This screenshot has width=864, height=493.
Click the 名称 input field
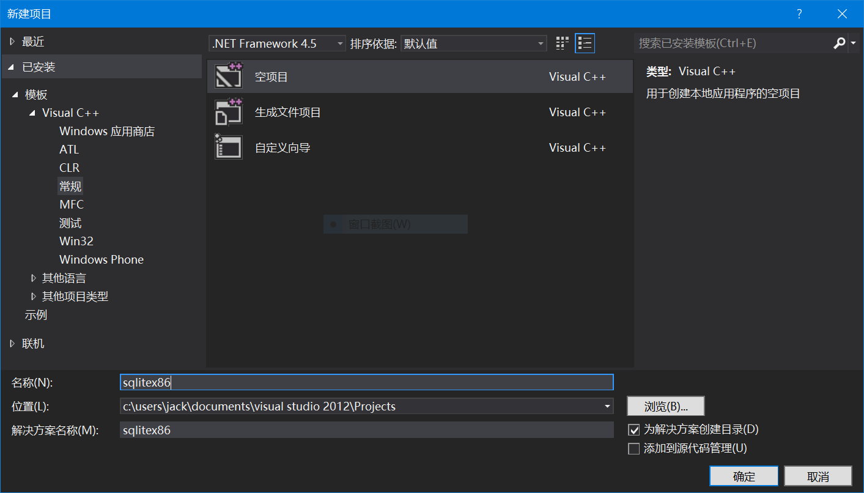click(367, 382)
